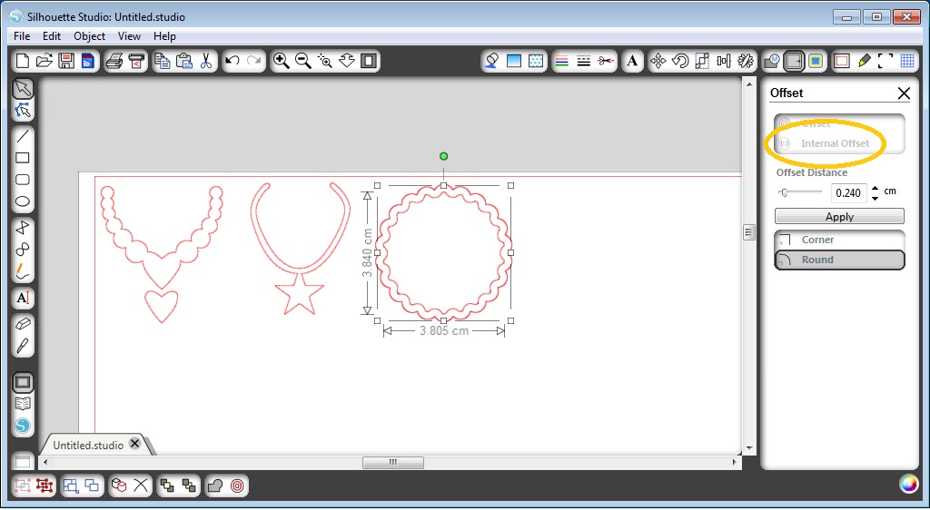Open the Trace window icon
The width and height of the screenshot is (930, 510).
point(816,61)
